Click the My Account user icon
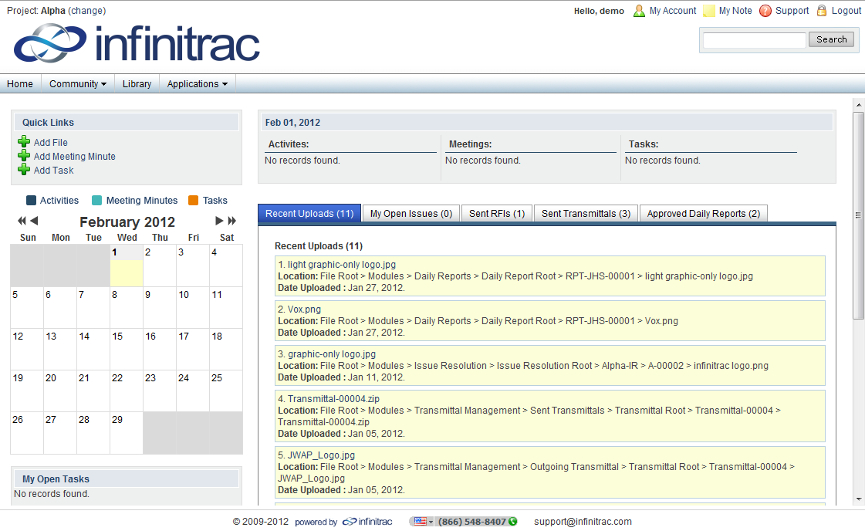 tap(639, 11)
